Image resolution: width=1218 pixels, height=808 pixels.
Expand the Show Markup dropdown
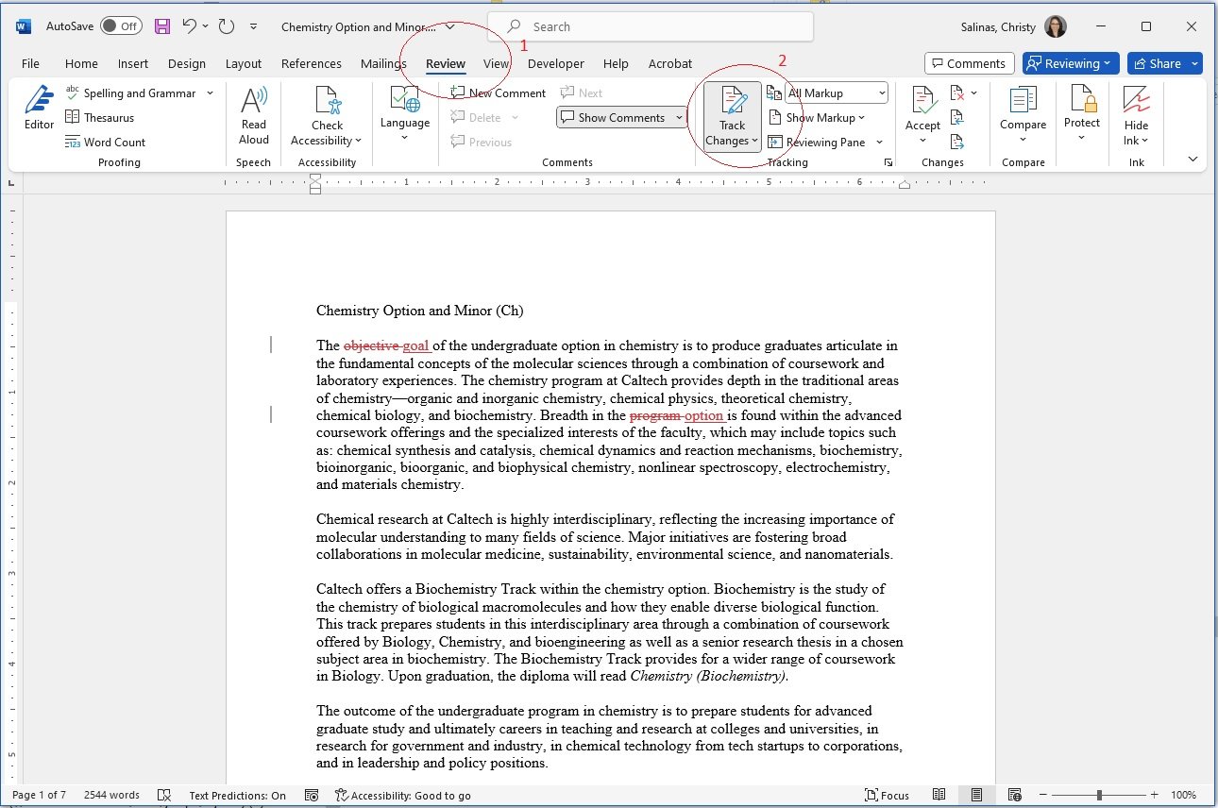(818, 118)
